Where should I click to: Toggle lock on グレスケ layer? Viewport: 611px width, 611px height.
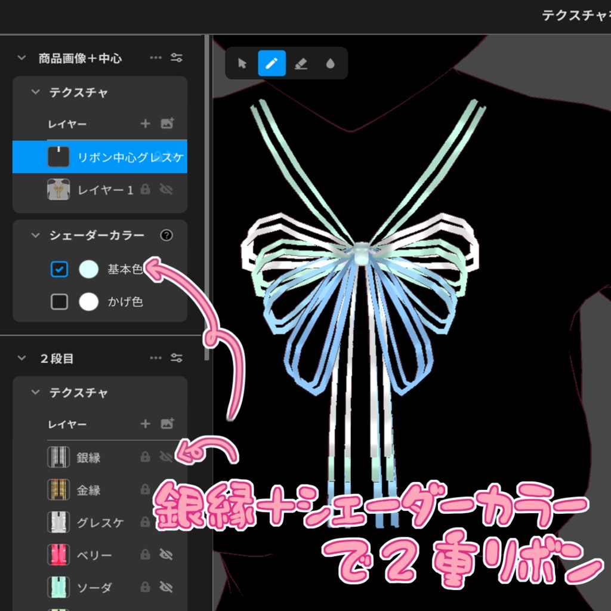[x=146, y=521]
